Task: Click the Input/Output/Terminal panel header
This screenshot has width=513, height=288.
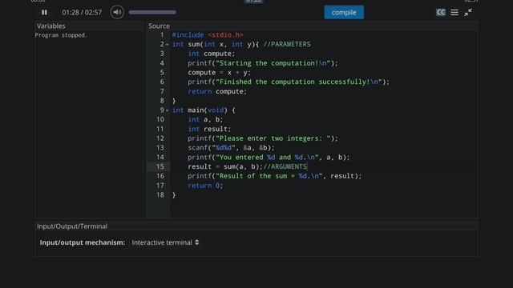Action: tap(72, 226)
